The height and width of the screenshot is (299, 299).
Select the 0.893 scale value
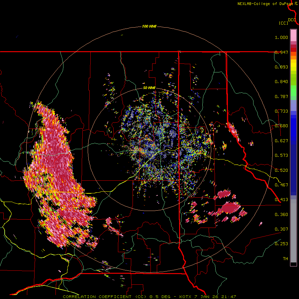[281, 67]
